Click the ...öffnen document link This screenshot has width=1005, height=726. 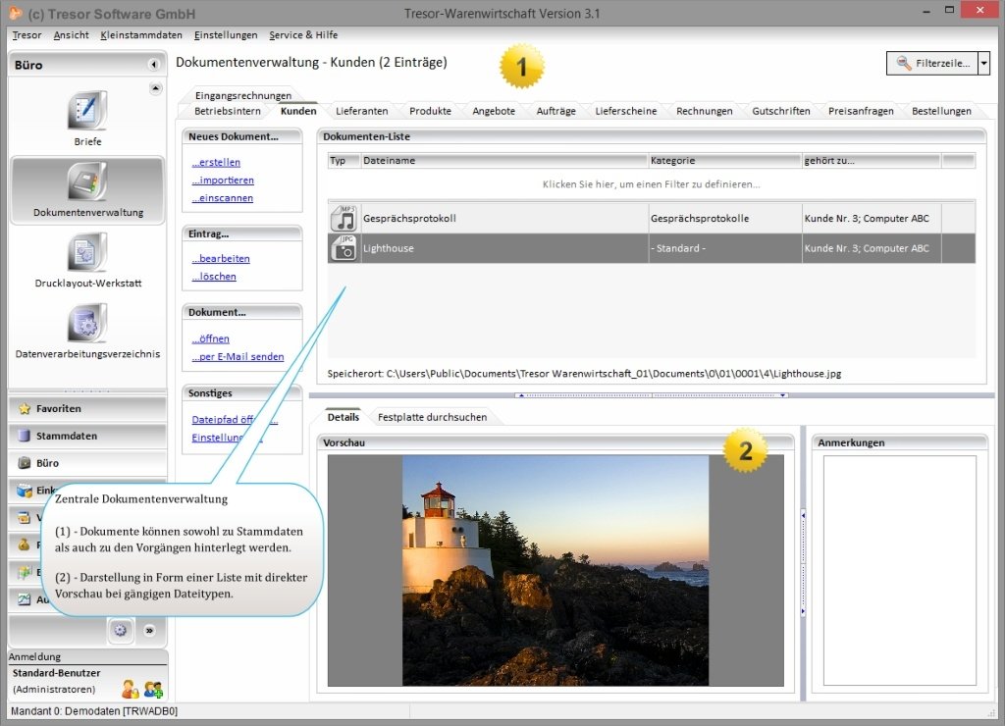(210, 339)
